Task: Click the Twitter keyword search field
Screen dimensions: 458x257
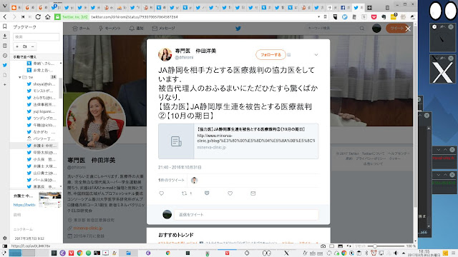Action: [x=336, y=29]
